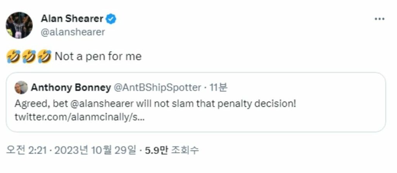Click the @alanshearer handle below the name

73,32
